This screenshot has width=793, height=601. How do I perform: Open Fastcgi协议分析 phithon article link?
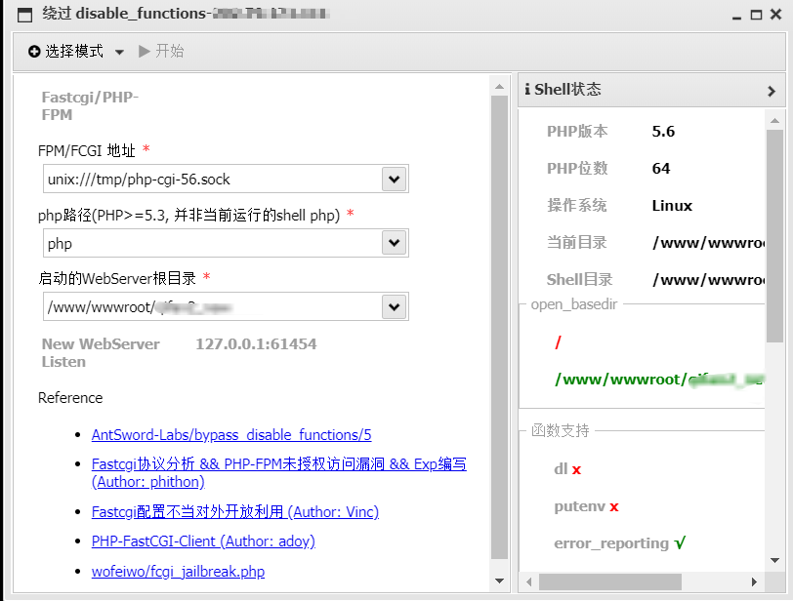click(278, 465)
